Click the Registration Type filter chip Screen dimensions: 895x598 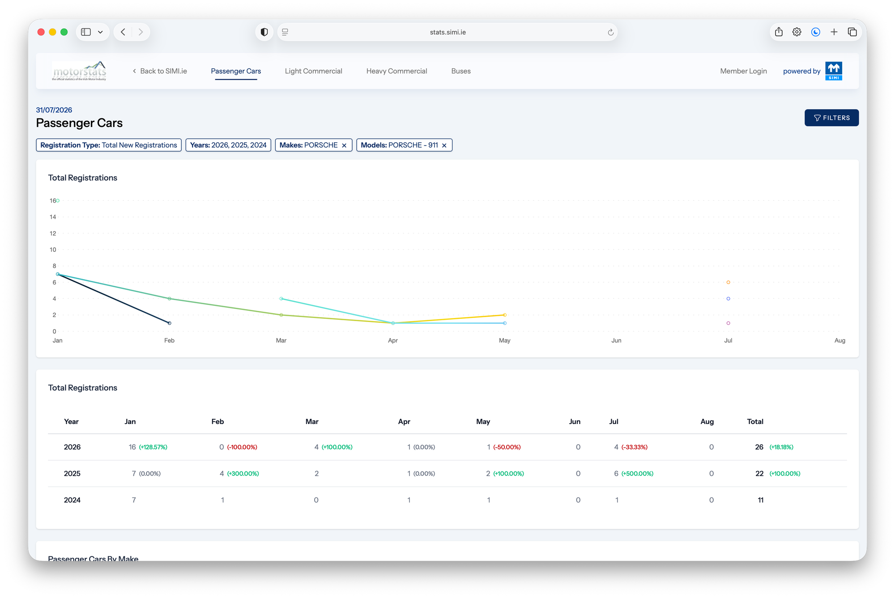pyautogui.click(x=109, y=145)
